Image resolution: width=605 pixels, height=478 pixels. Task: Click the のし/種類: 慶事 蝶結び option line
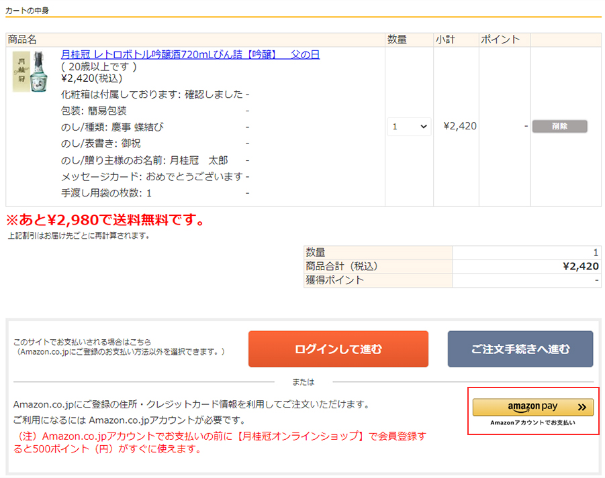click(x=112, y=127)
